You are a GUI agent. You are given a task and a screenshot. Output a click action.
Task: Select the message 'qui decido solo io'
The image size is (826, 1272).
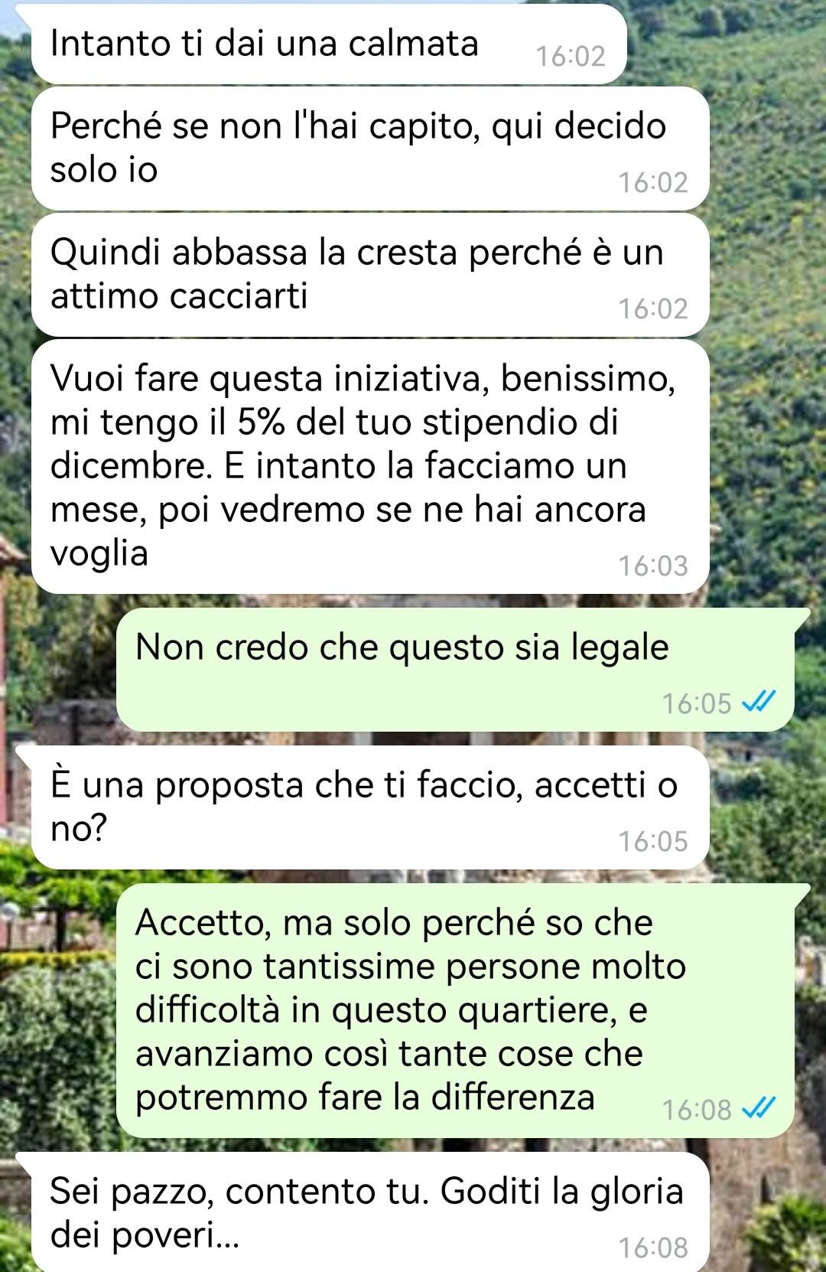click(371, 148)
